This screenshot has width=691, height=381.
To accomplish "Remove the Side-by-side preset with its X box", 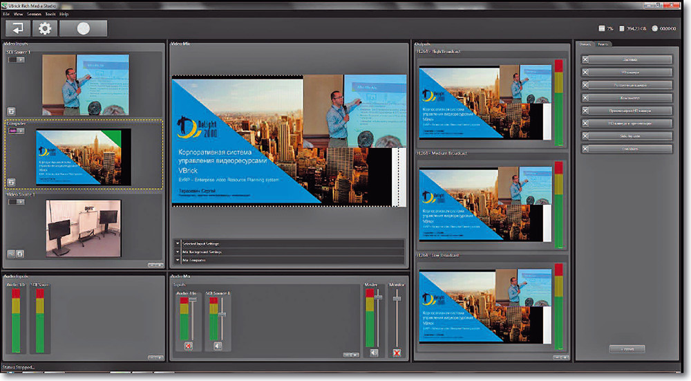I will coord(585,136).
